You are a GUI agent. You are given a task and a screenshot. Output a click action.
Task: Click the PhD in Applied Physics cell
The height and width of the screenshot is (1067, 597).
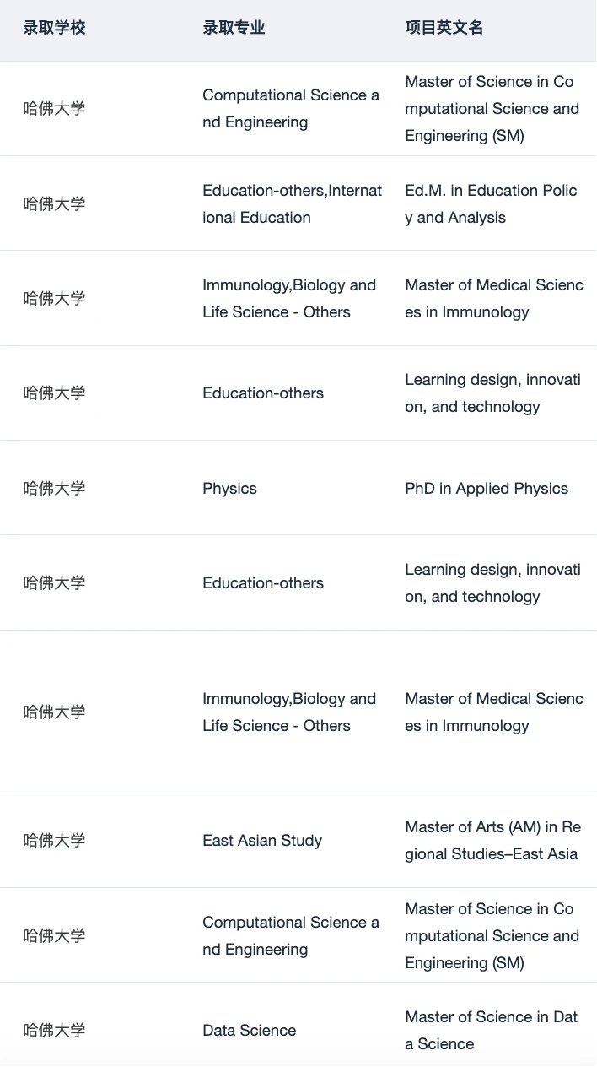[x=487, y=488]
